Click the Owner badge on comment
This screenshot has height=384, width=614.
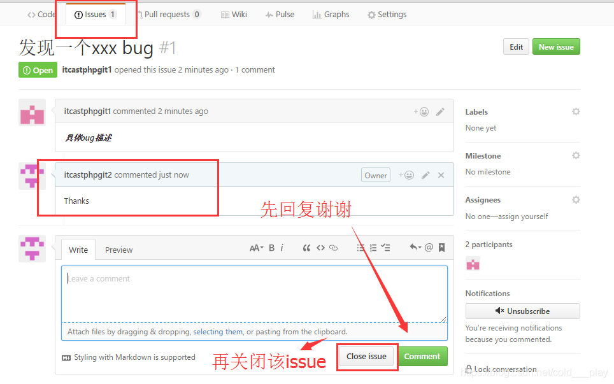376,175
